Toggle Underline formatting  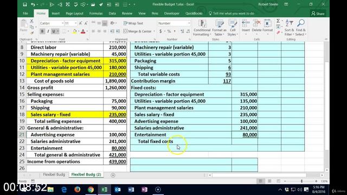click(x=54, y=31)
